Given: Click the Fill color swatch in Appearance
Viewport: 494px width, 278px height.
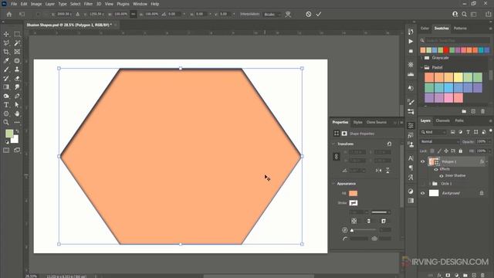Looking at the screenshot, I should tap(354, 193).
